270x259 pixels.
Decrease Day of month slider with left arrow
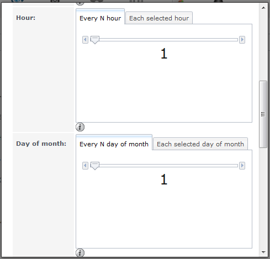[x=85, y=166]
